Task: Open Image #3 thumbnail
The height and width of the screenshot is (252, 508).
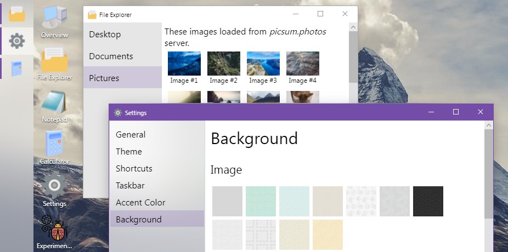Action: 263,64
